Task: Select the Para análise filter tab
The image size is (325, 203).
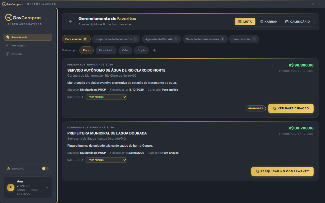Action: click(76, 39)
